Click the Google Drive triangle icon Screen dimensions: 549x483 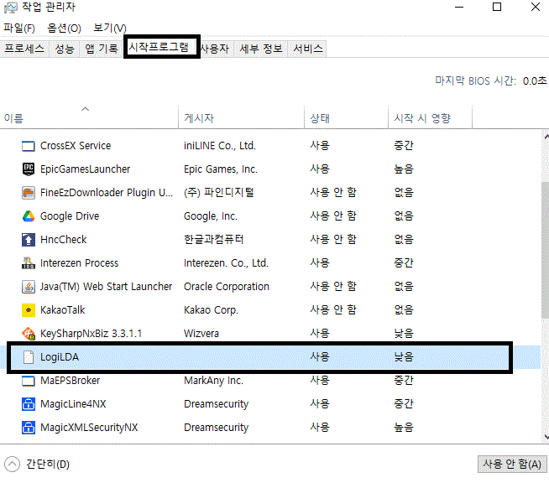29,216
